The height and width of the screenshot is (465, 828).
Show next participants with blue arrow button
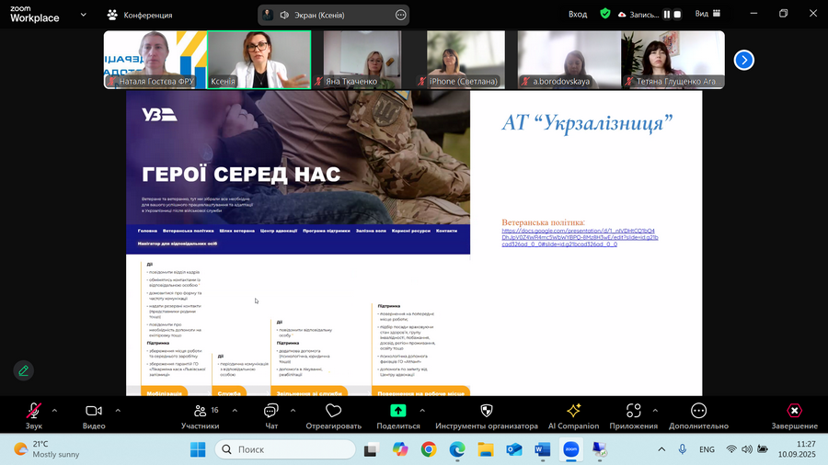pos(743,60)
